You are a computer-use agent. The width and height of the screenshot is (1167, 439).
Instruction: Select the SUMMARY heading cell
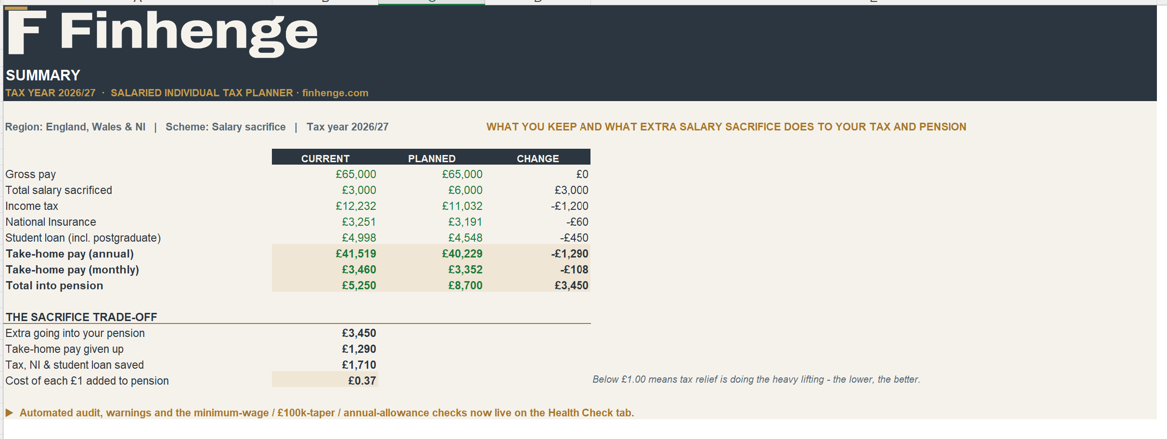point(43,76)
